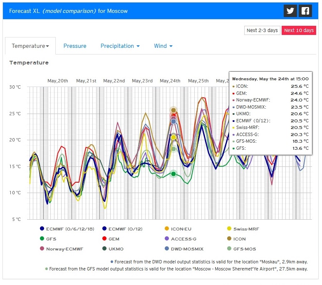
Task: Click tooltip heading Wednesday, May the 24th
Action: coord(270,79)
